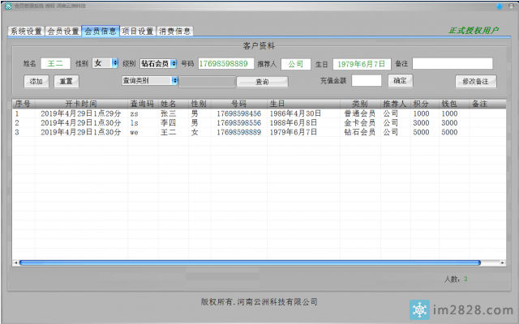Image resolution: width=519 pixels, height=324 pixels.
Task: Open the 系统设置 tab
Action: (26, 32)
